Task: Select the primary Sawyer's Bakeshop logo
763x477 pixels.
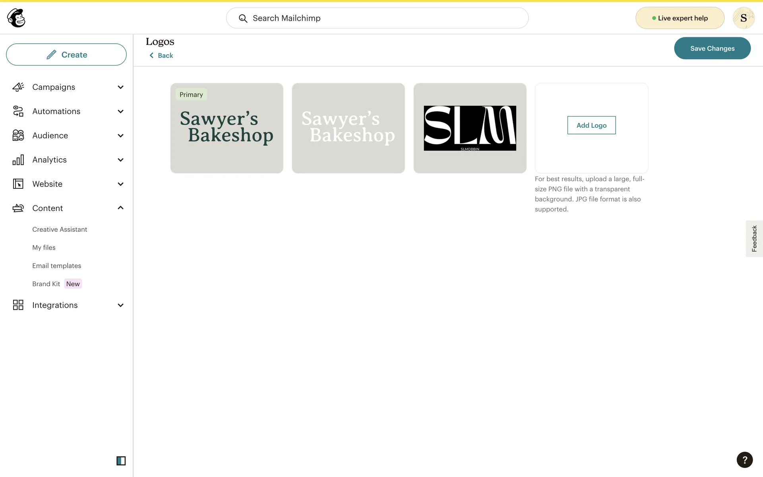Action: point(227,128)
